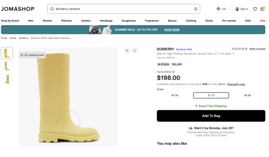Click the search magnifier icon
269x157 pixels.
pyautogui.click(x=52, y=9)
